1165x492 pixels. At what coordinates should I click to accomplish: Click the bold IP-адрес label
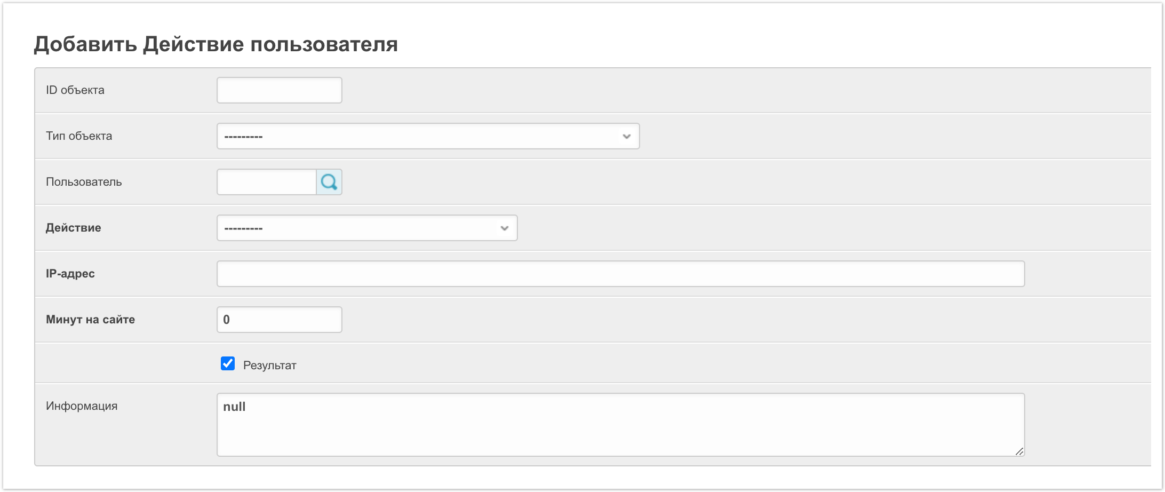click(70, 274)
